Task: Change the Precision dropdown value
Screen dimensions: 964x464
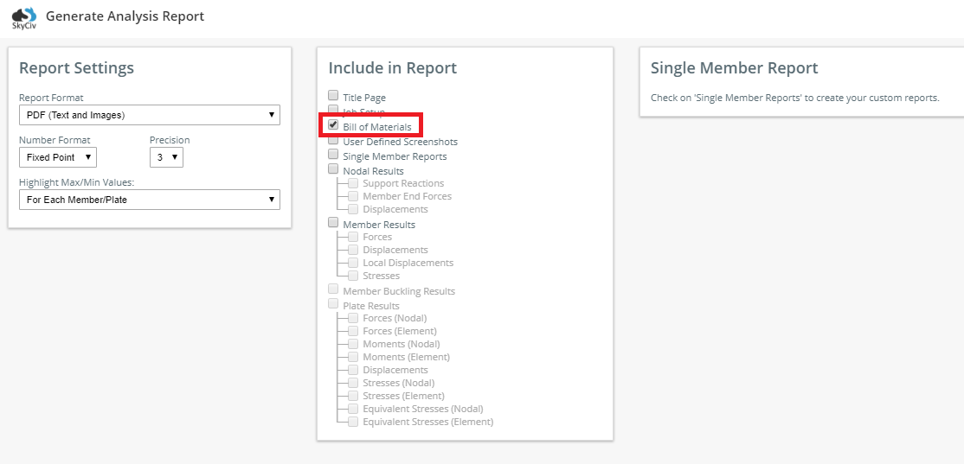Action: tap(167, 157)
